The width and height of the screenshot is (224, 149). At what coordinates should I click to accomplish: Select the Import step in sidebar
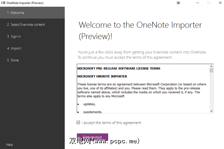pyautogui.click(x=32, y=48)
